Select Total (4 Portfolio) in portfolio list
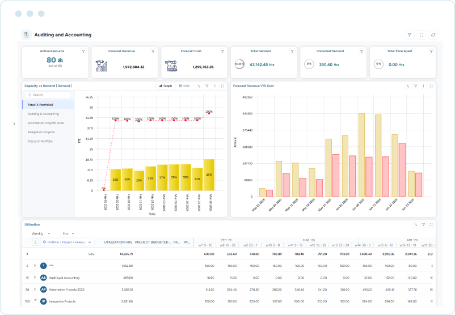The width and height of the screenshot is (455, 315). [x=48, y=105]
